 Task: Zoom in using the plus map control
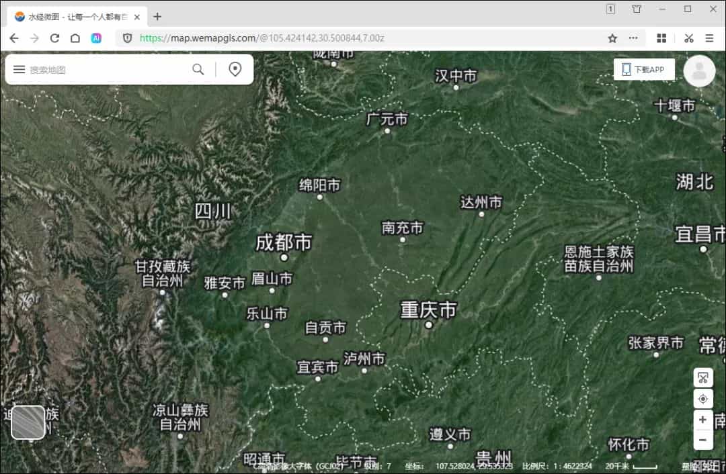[702, 420]
